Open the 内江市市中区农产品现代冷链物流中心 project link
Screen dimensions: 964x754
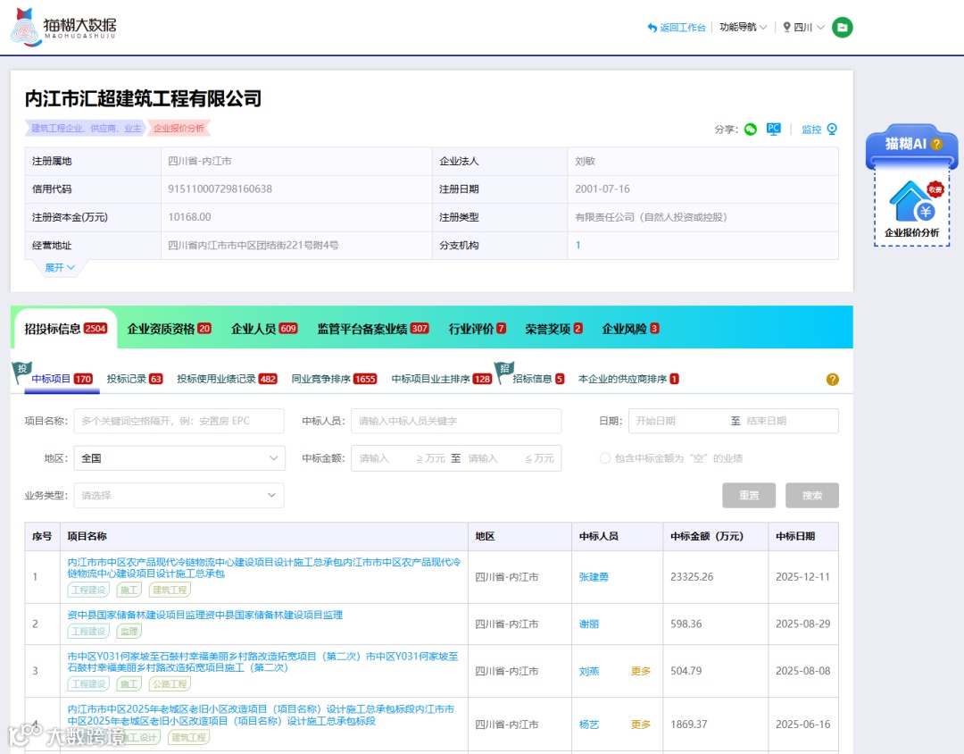[263, 567]
